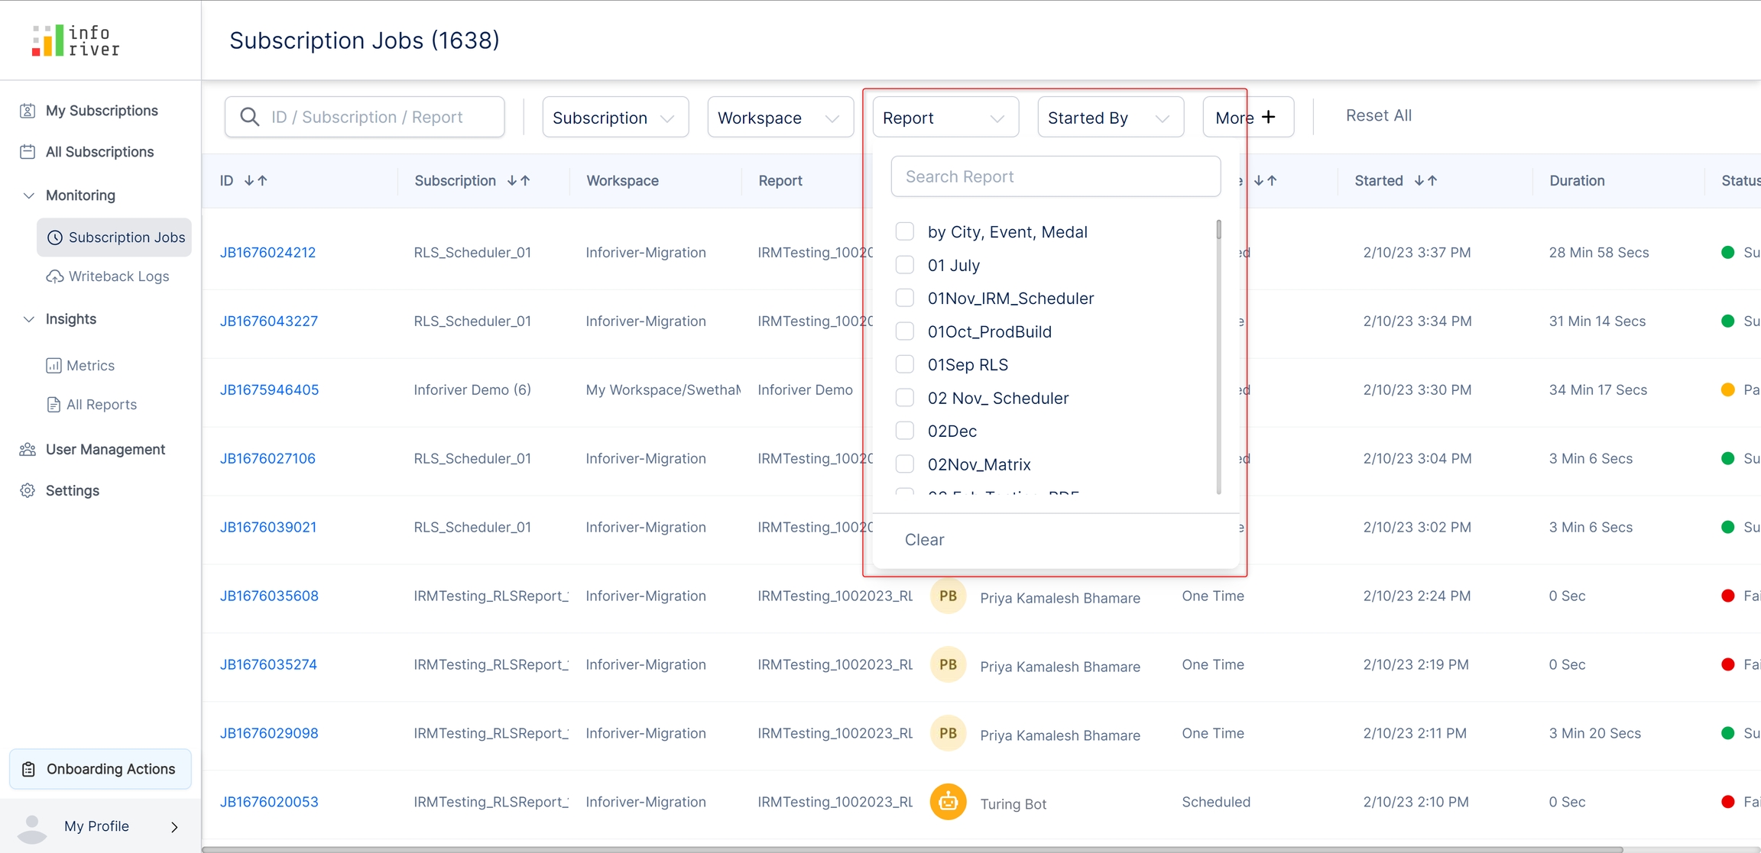1761x853 pixels.
Task: Click the Search Report input field
Action: (1055, 177)
